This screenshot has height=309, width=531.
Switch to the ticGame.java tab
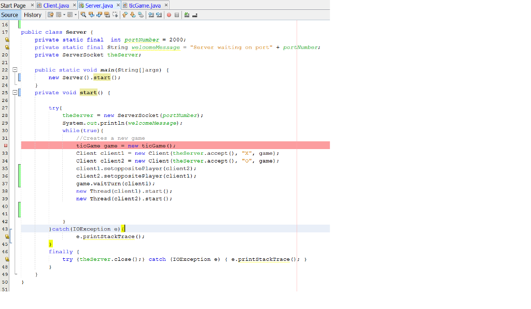click(145, 4)
